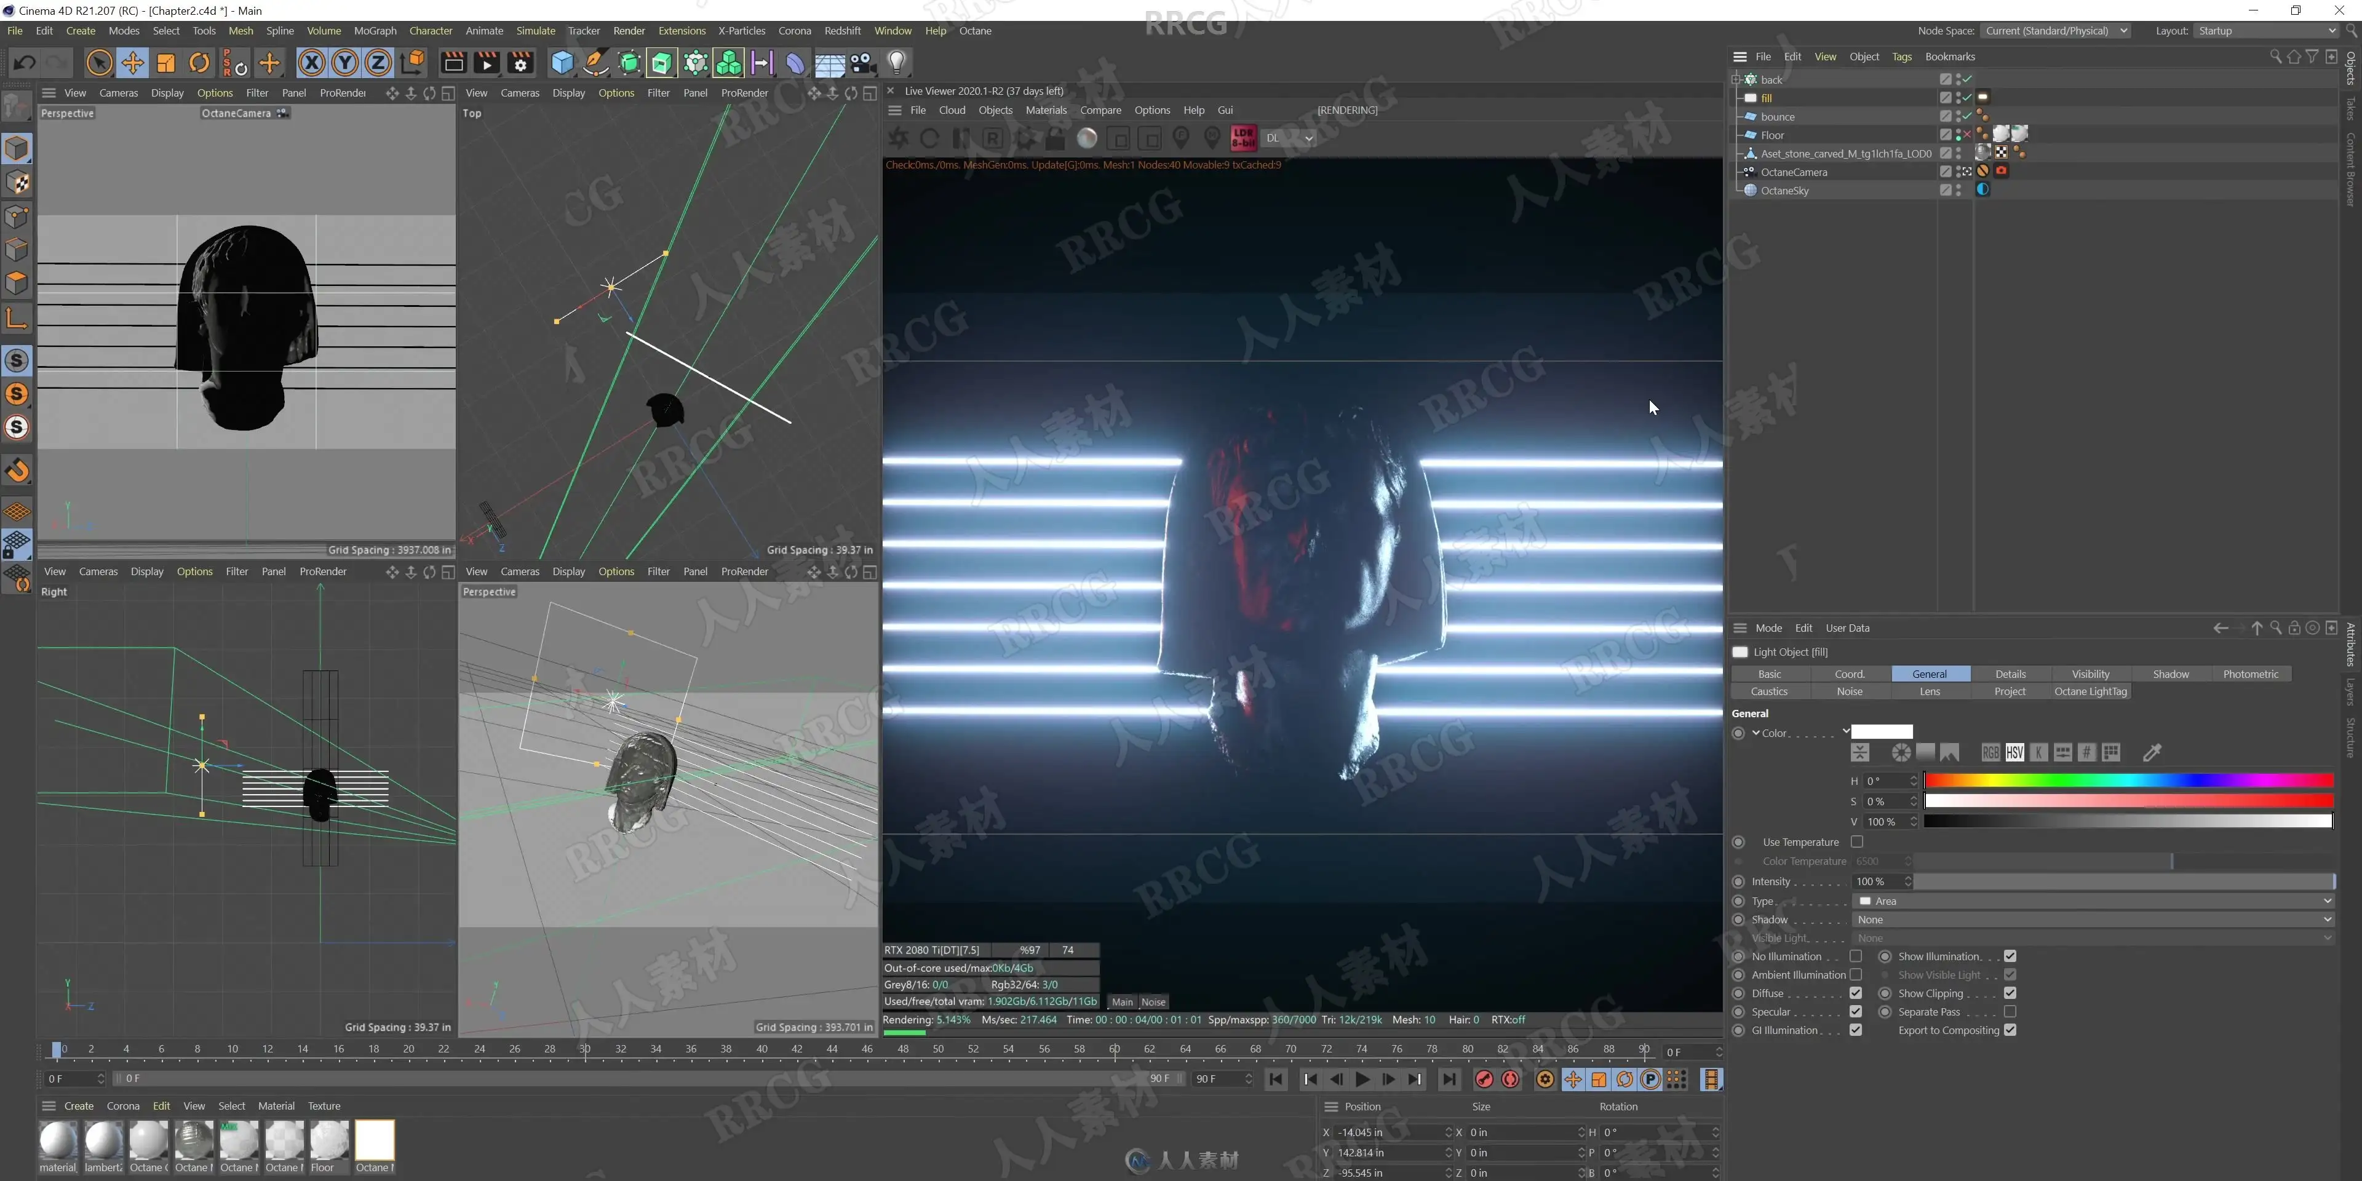Select the Rotate tool icon
Image resolution: width=2362 pixels, height=1181 pixels.
click(x=199, y=63)
